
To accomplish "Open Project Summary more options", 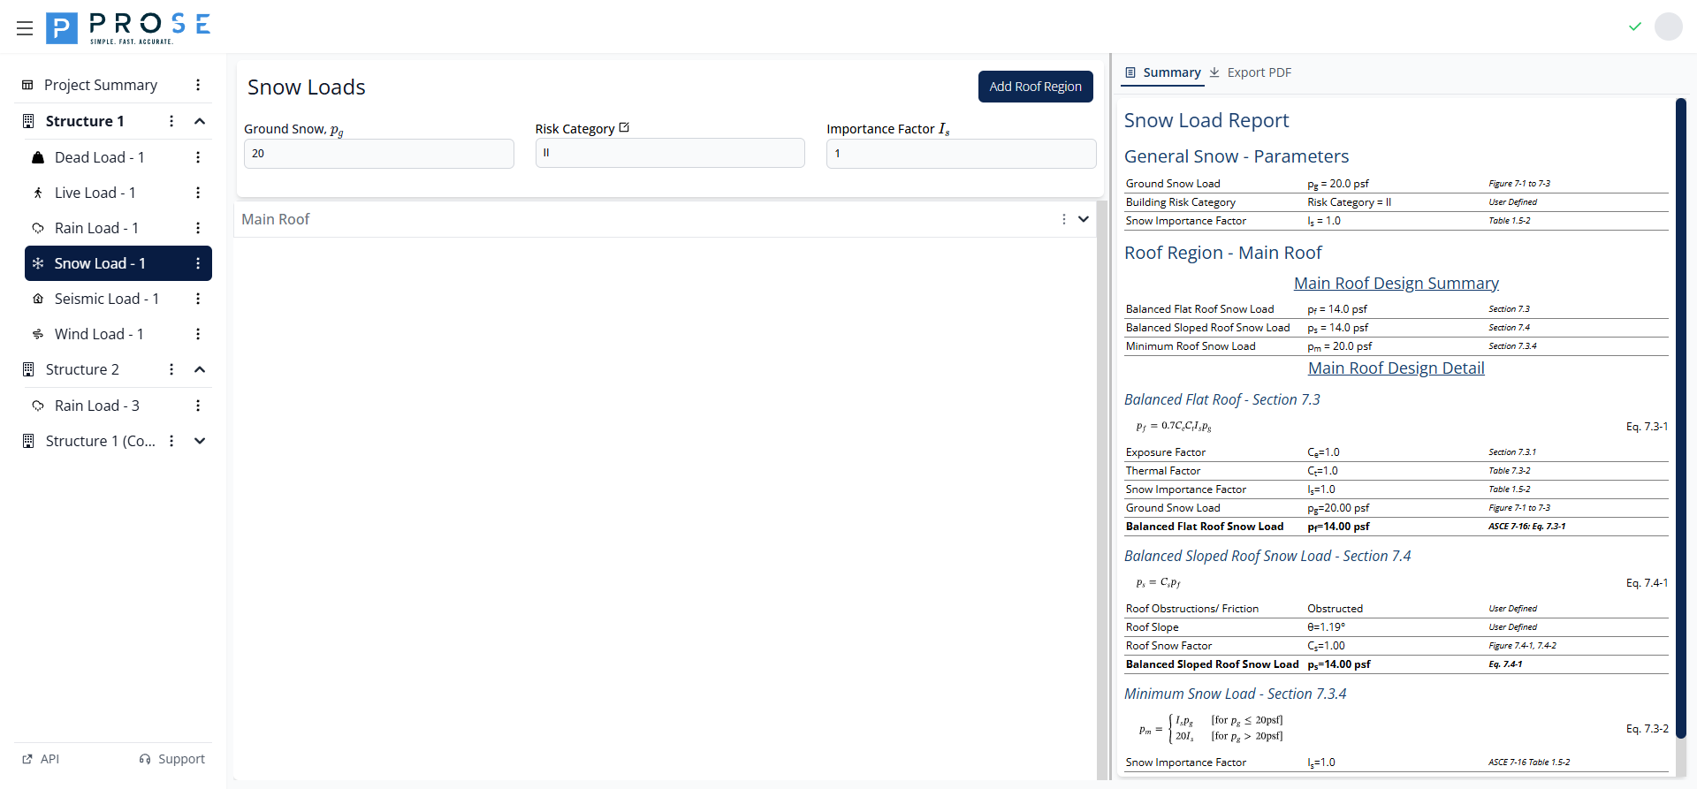I will (x=198, y=85).
